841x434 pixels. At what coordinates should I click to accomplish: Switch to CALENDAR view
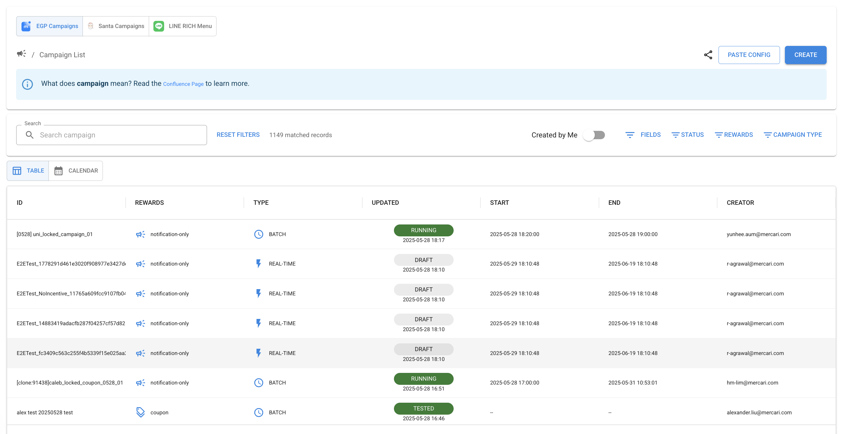[x=76, y=170]
